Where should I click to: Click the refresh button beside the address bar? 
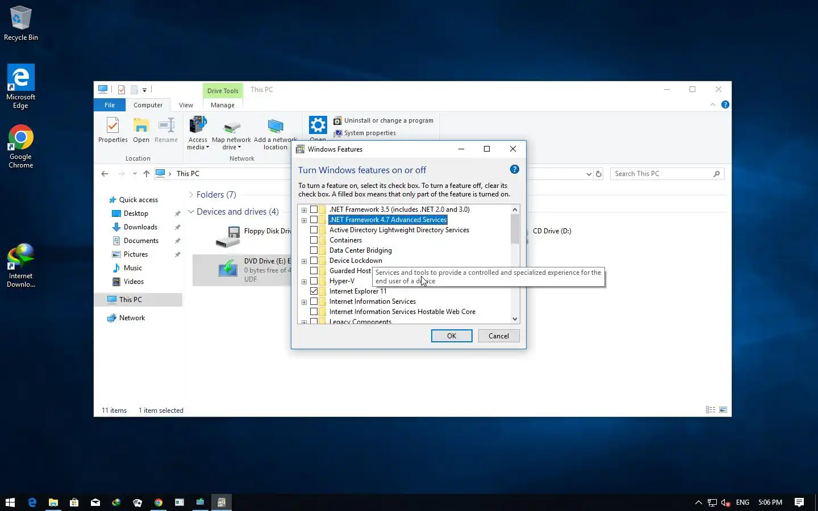click(598, 174)
